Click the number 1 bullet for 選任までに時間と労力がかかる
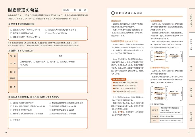 click(114, 82)
